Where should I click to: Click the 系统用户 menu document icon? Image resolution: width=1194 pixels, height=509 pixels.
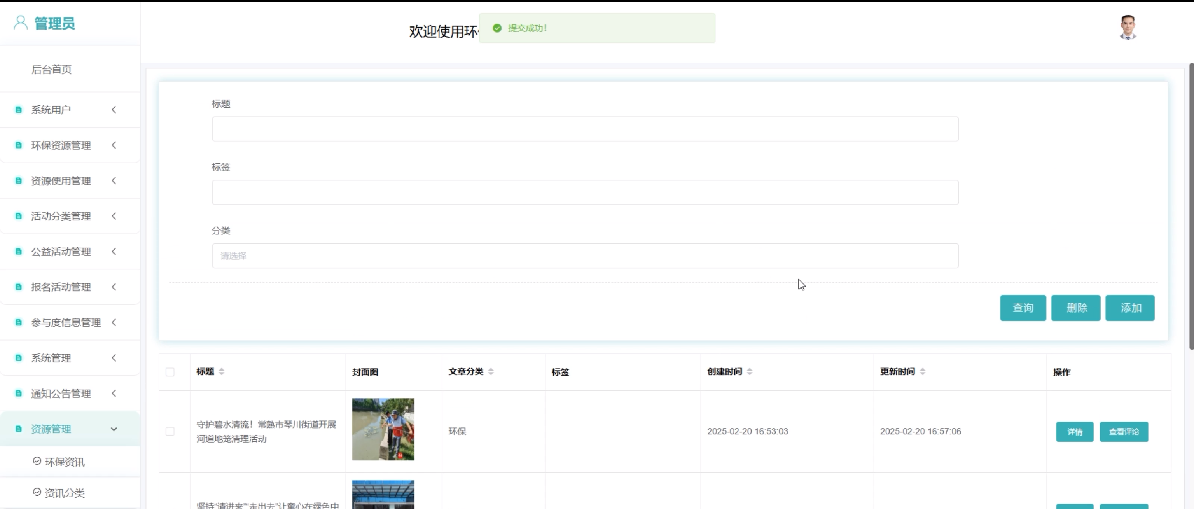click(x=19, y=110)
